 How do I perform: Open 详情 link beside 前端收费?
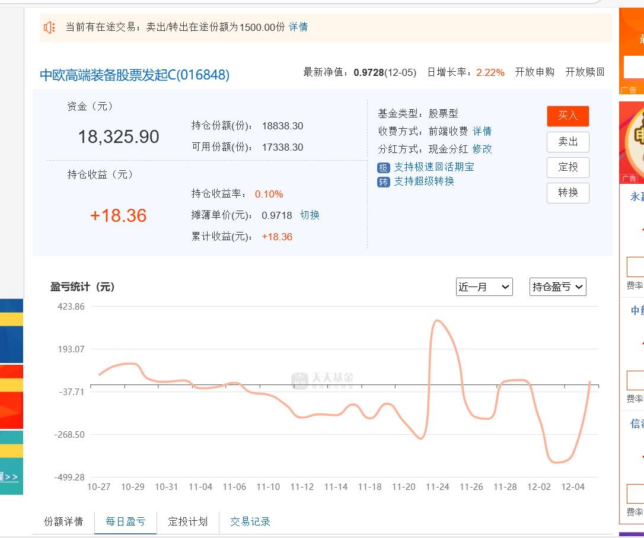click(x=482, y=132)
